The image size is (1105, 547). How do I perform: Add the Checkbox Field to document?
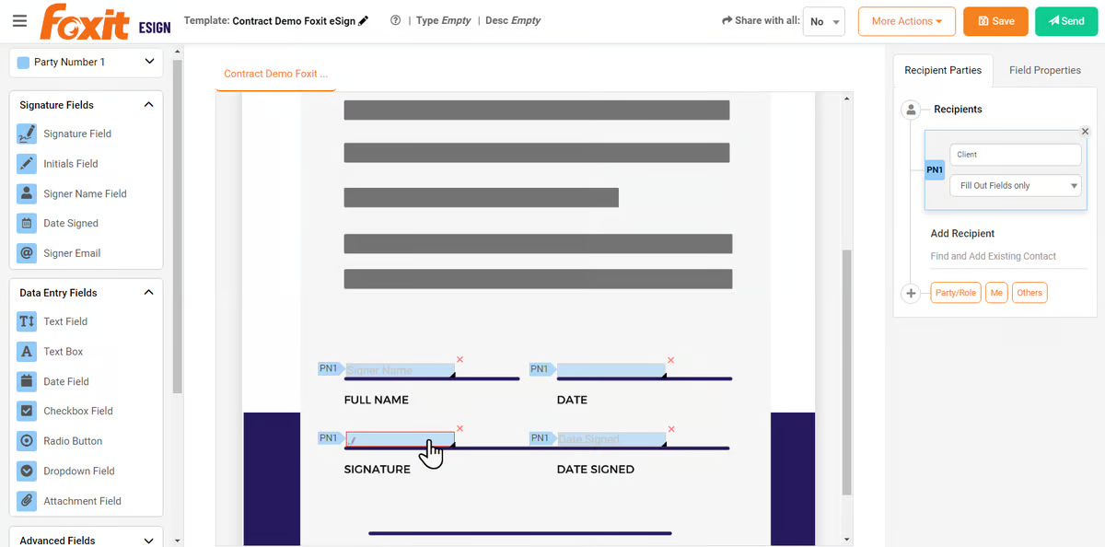[x=27, y=411]
